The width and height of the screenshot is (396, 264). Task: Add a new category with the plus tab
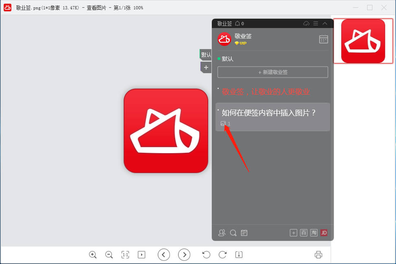click(x=206, y=67)
